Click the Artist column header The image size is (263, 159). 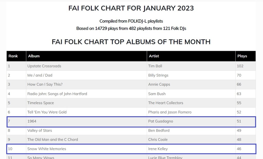(154, 56)
